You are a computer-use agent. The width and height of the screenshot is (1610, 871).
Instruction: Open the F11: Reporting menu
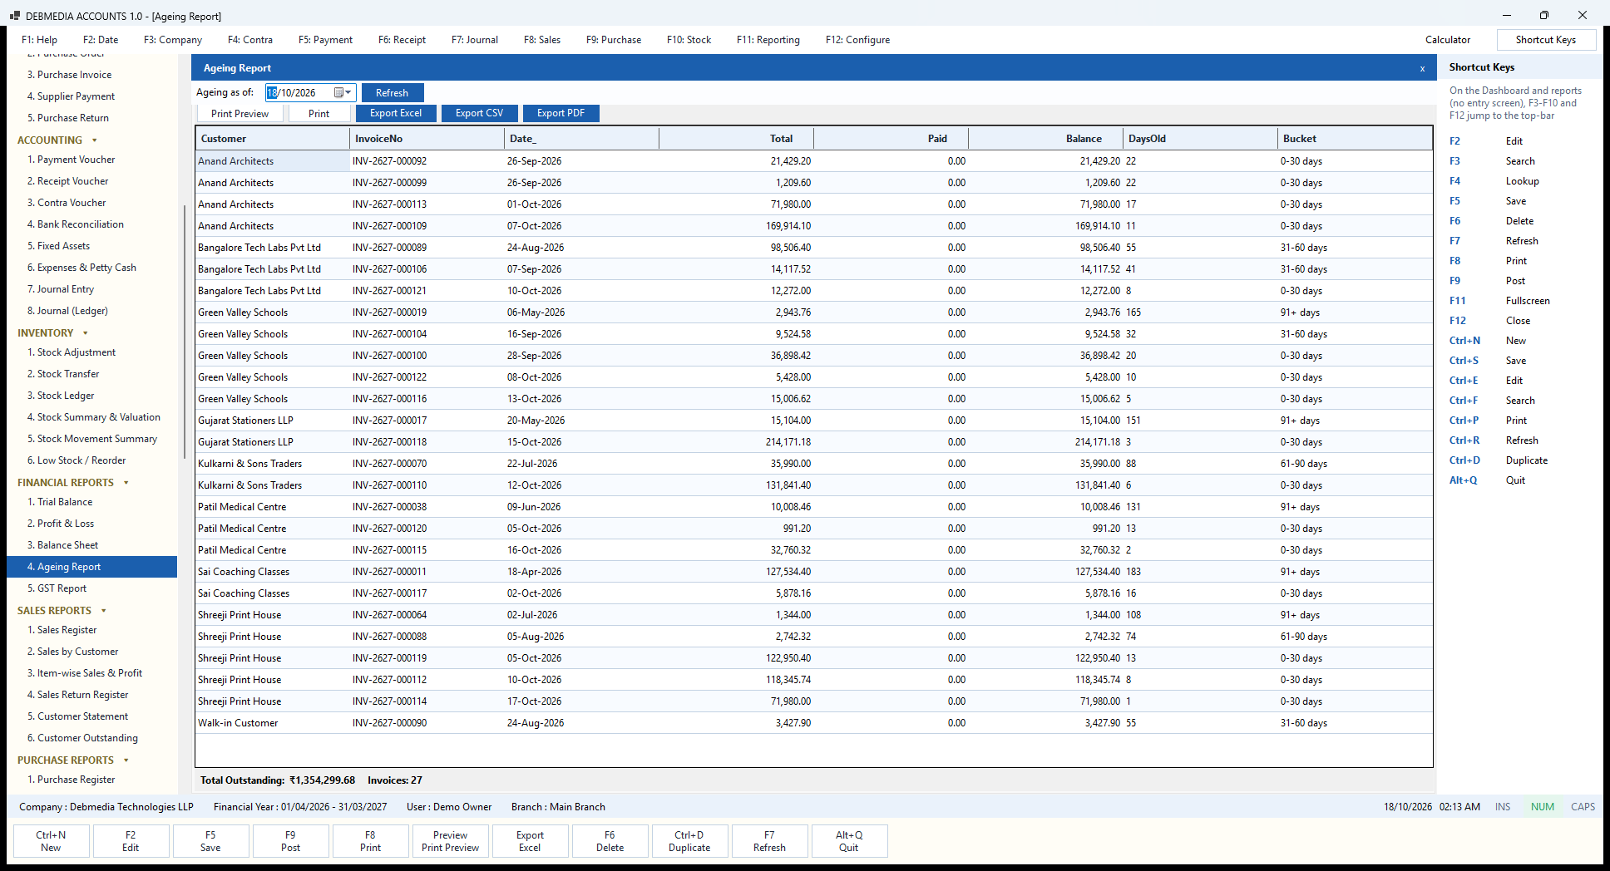coord(768,40)
